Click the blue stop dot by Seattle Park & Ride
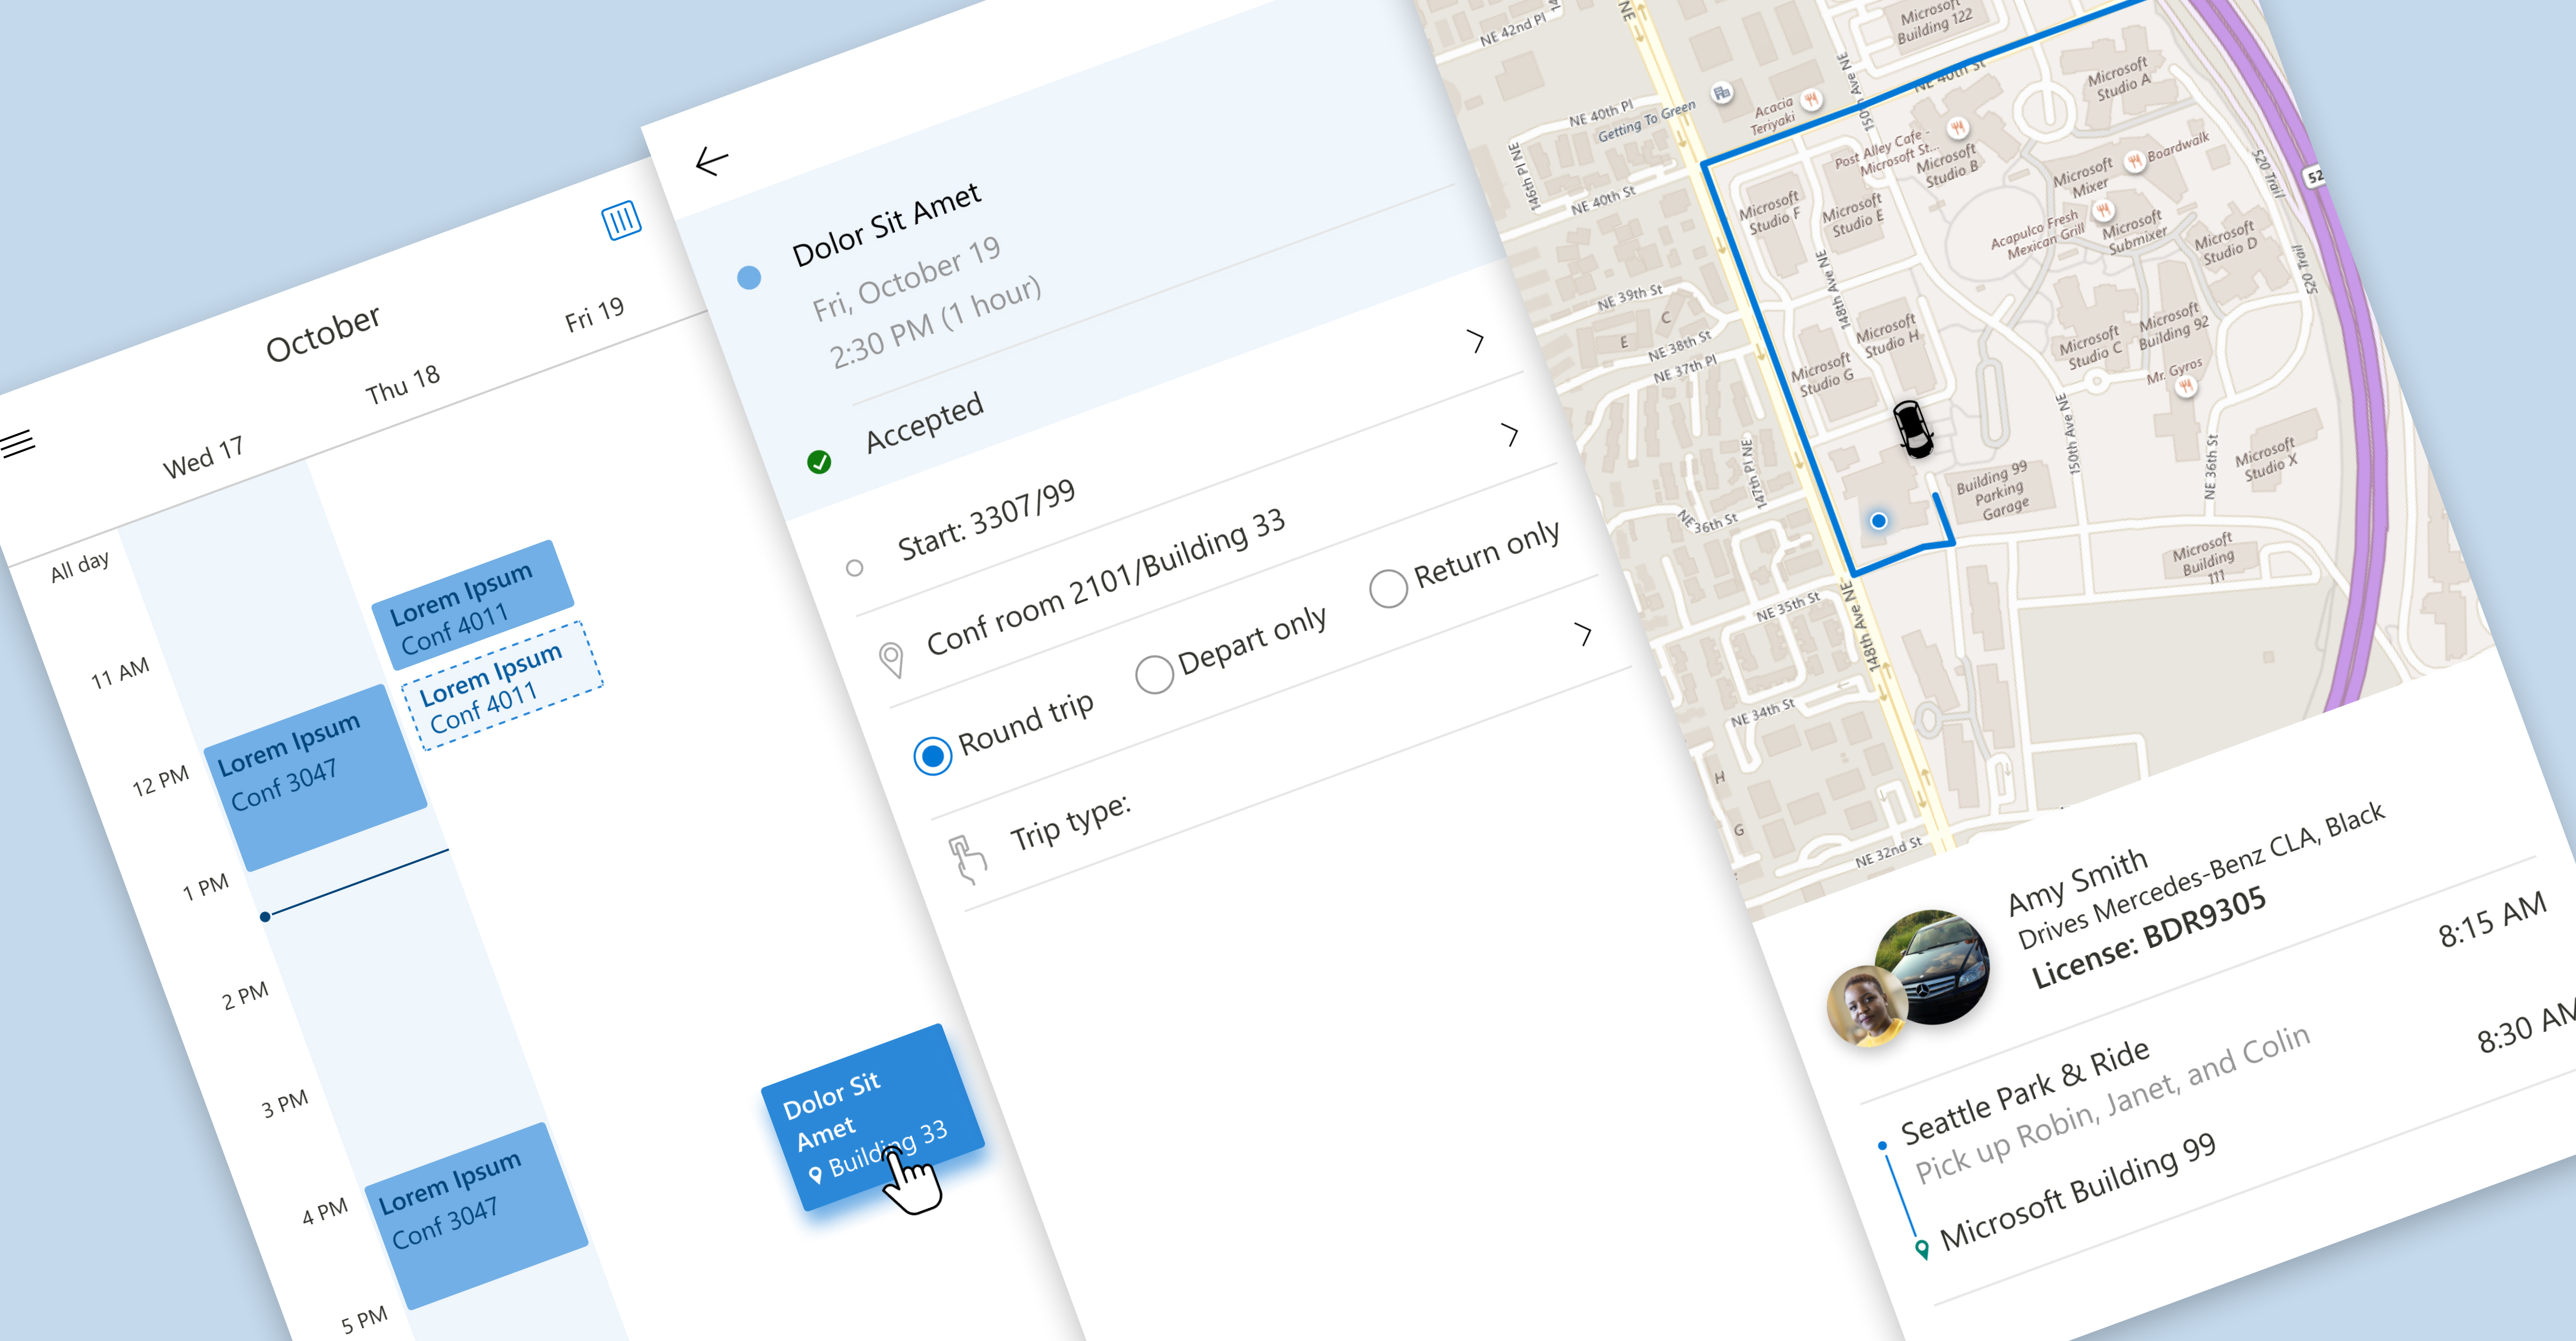Screen dimensions: 2576x1341 click(1882, 1146)
